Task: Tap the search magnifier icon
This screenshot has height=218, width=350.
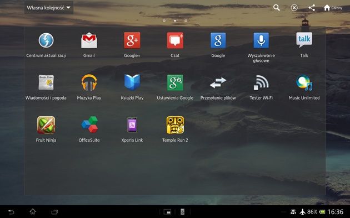Action: [x=277, y=8]
